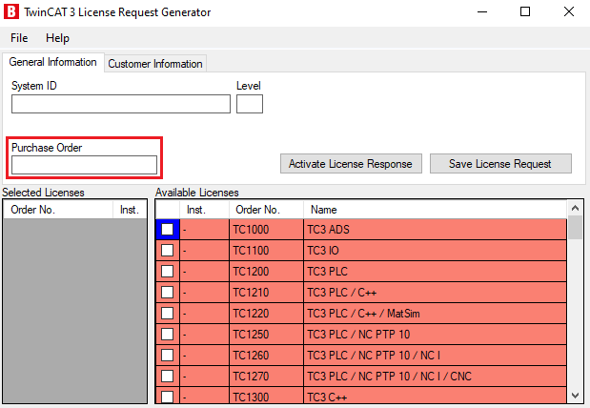
Task: Select the TC3 ADS name cell
Action: click(x=435, y=229)
